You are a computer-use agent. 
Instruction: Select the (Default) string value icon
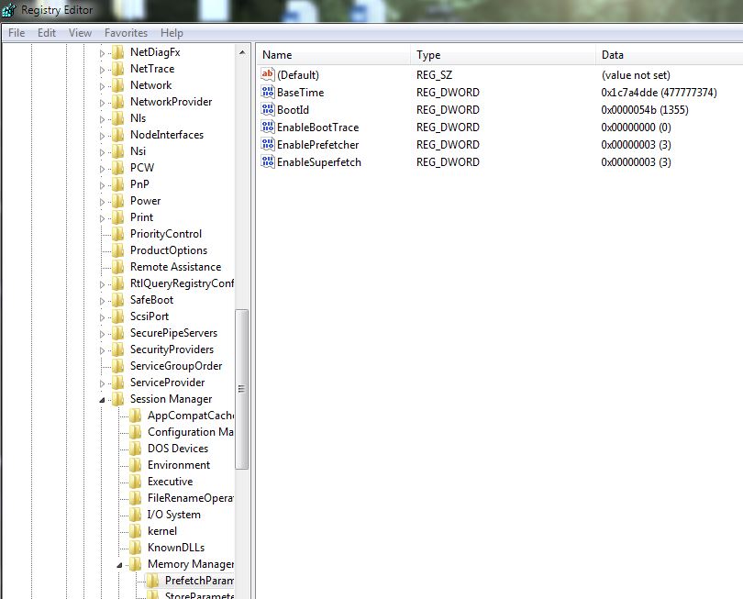coord(267,74)
